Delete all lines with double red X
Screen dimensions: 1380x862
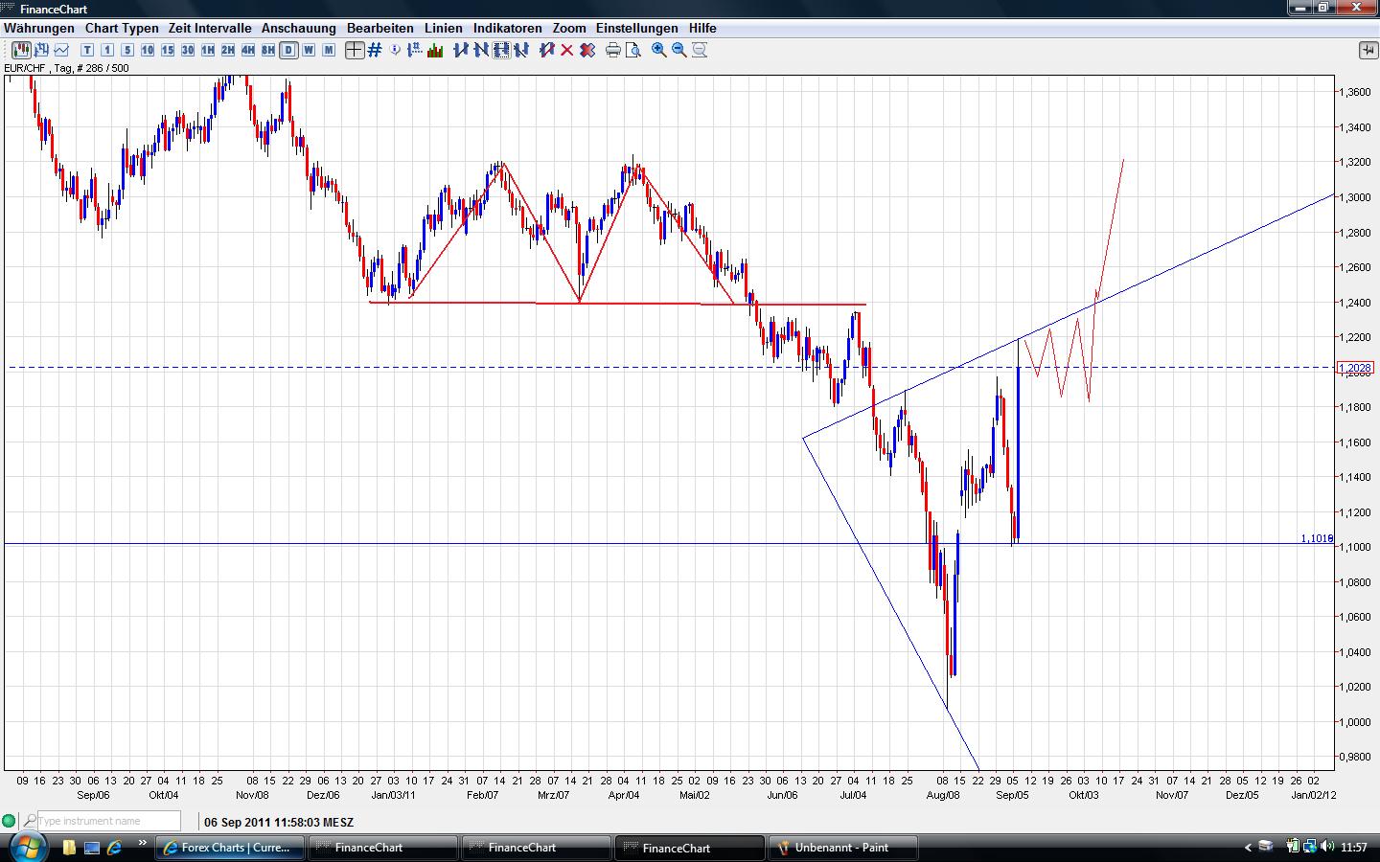coord(587,50)
